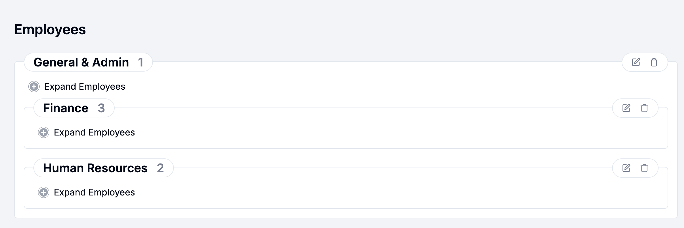This screenshot has width=684, height=228.
Task: Delete the General & Admin department
Action: coord(654,62)
